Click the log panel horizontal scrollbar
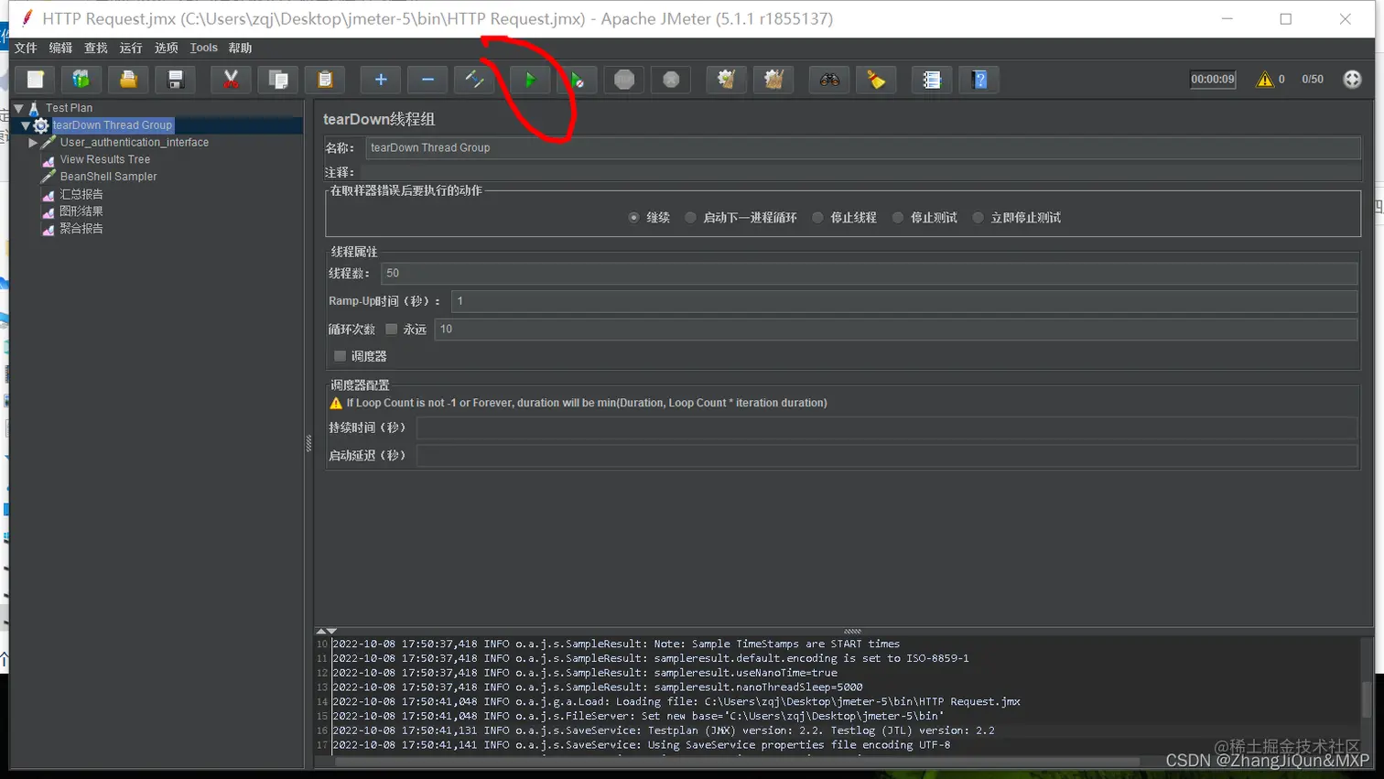Screen dimensions: 1384x779 (x=738, y=762)
